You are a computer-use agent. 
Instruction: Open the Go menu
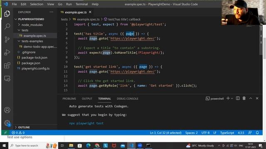[60, 4]
